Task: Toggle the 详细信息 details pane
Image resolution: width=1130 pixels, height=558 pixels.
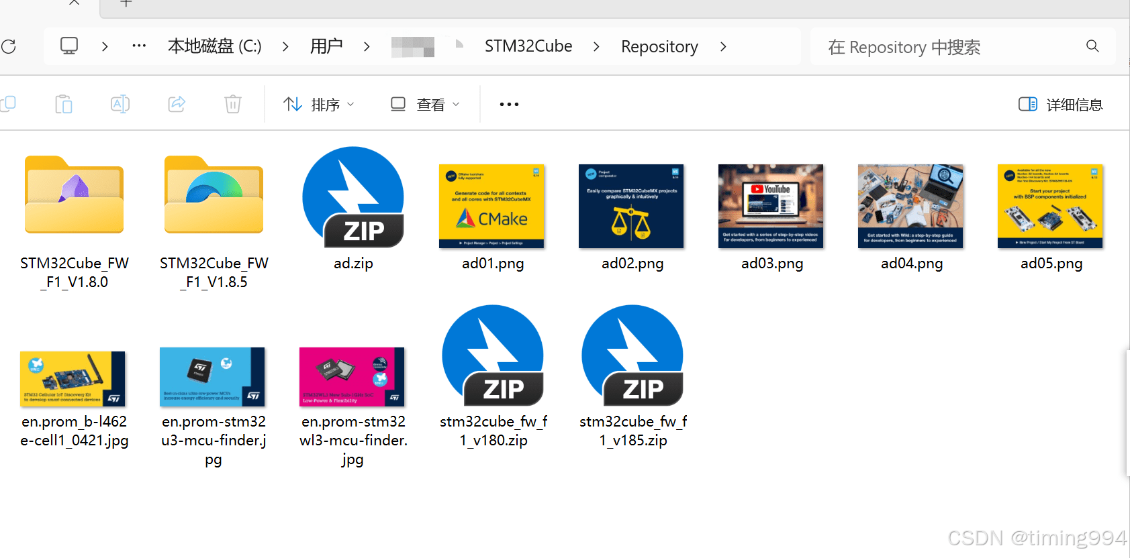Action: click(x=1061, y=105)
